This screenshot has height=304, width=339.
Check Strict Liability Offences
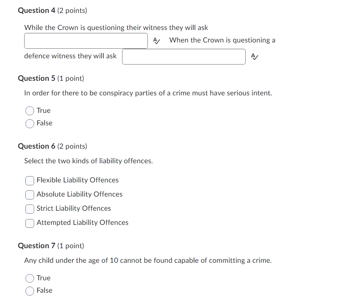(x=30, y=209)
